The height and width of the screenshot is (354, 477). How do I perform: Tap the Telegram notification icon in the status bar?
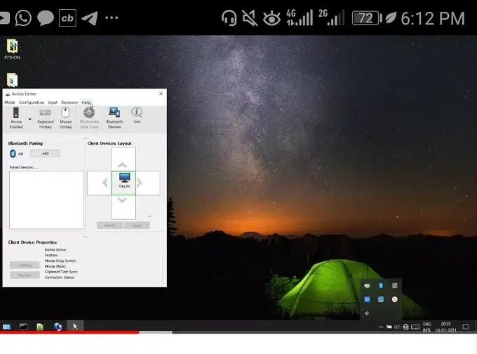pyautogui.click(x=90, y=18)
